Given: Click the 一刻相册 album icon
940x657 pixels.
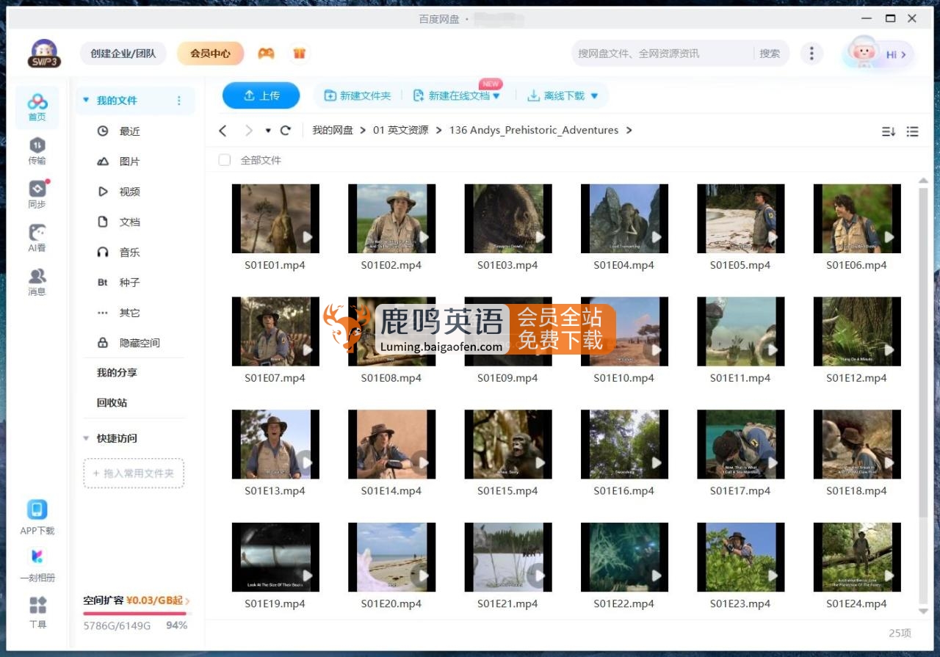Looking at the screenshot, I should point(37,560).
